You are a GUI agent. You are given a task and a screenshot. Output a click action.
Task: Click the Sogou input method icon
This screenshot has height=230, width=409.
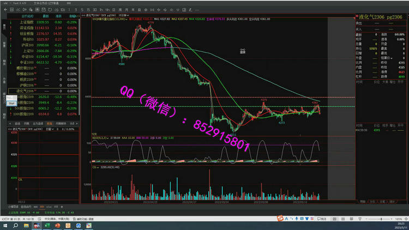click(280, 218)
